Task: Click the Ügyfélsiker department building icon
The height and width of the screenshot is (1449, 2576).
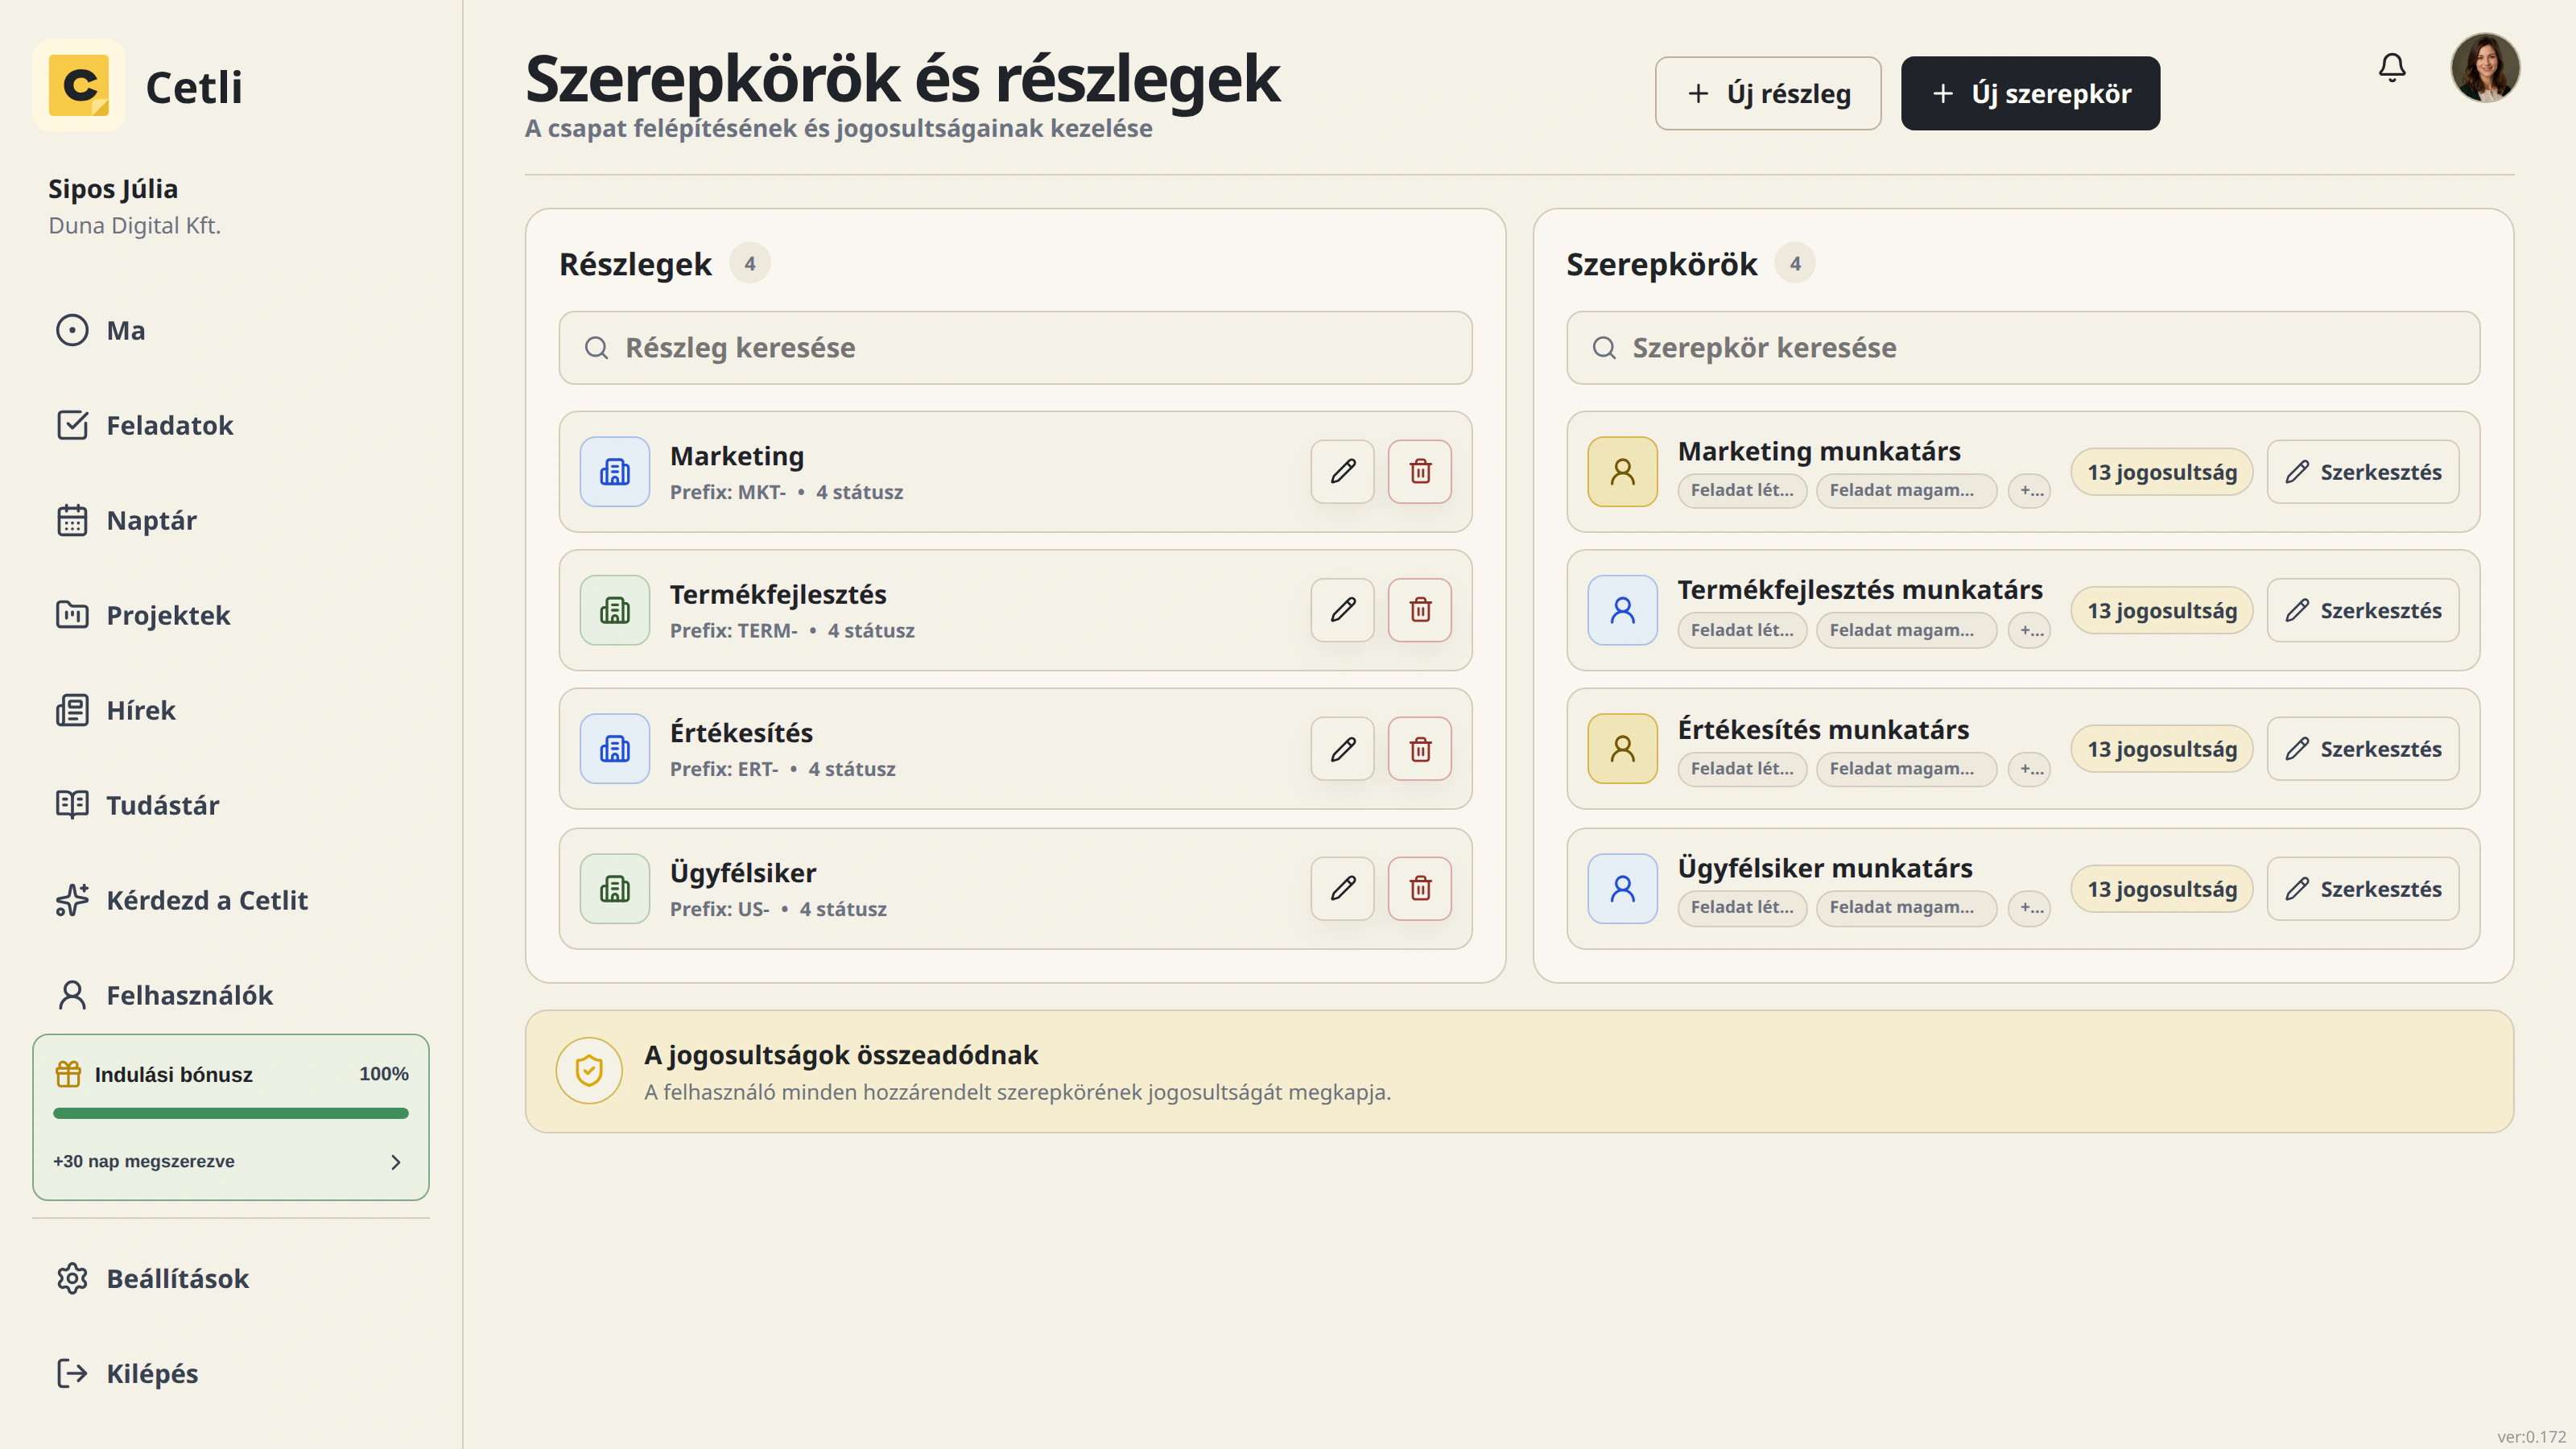Action: coord(615,888)
